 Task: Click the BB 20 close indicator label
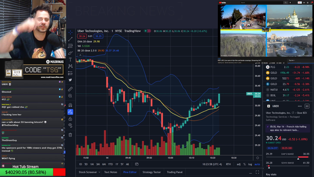point(87,51)
